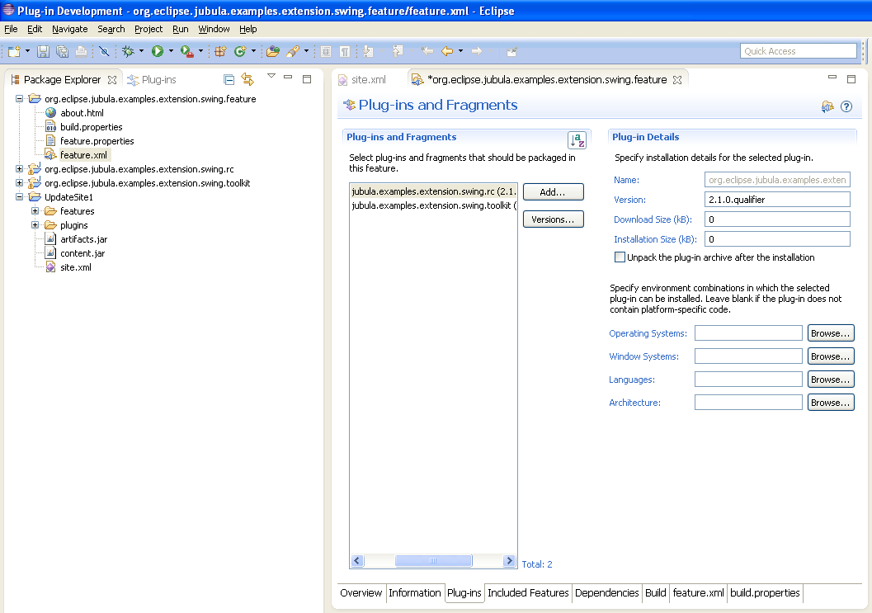Collapse the UpdateSite1 project

pos(20,196)
